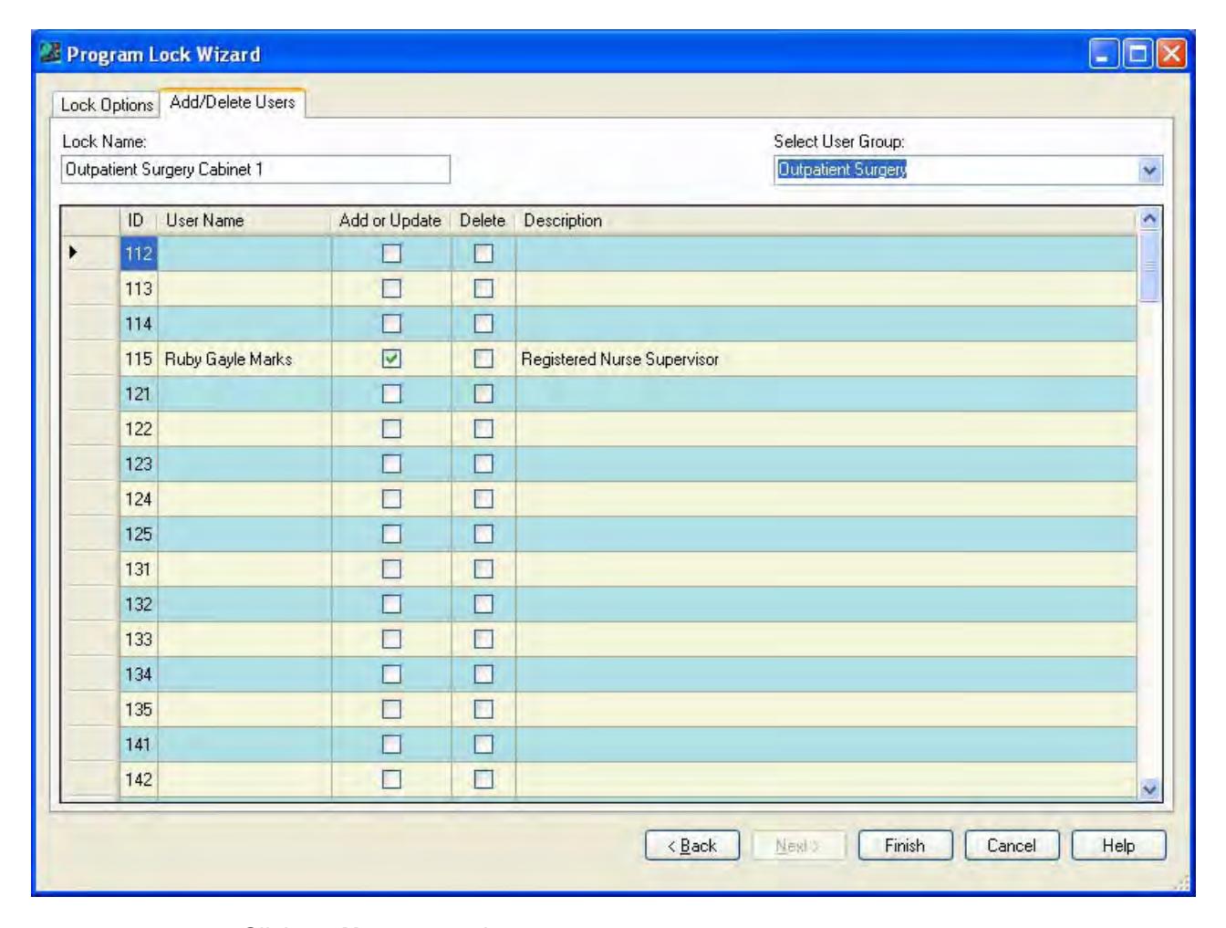Click the ID column header
The width and height of the screenshot is (1226, 928).
[138, 221]
